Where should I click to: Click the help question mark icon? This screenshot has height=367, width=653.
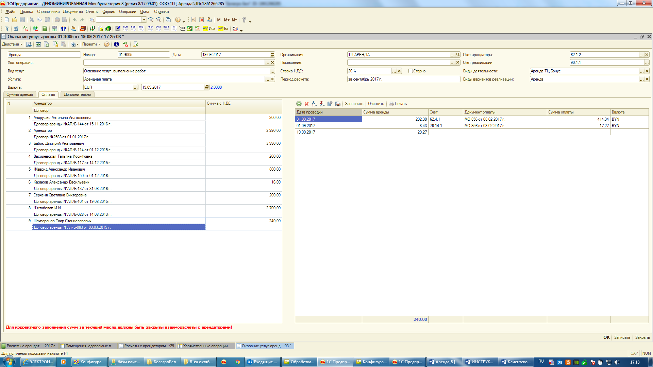pyautogui.click(x=107, y=44)
